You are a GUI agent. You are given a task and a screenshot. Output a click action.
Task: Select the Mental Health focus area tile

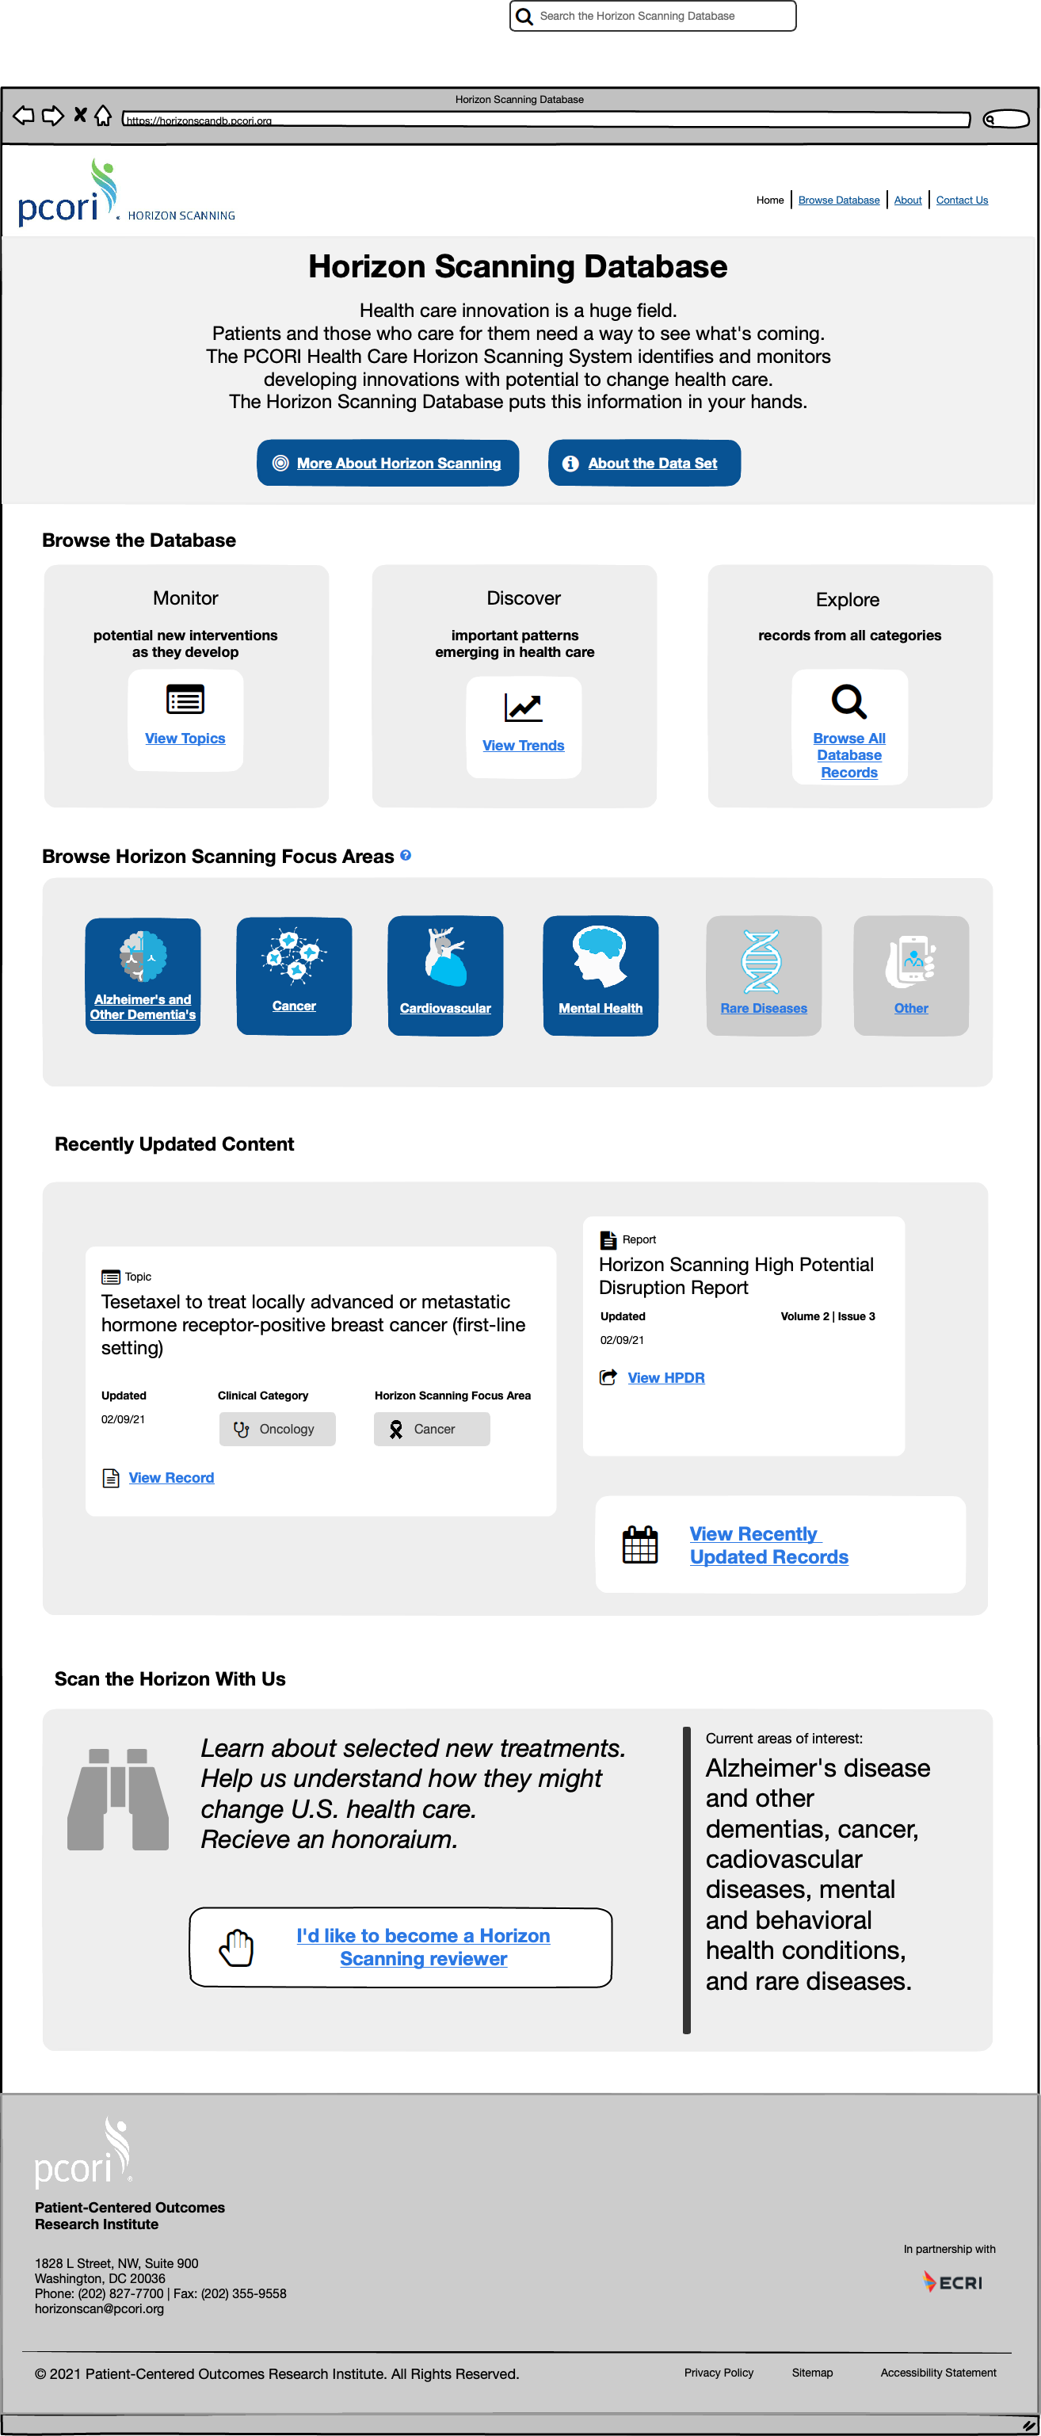(601, 975)
